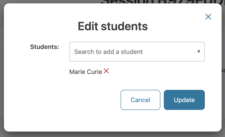Confirm changes with the Update button
This screenshot has height=137, width=225.
[184, 100]
